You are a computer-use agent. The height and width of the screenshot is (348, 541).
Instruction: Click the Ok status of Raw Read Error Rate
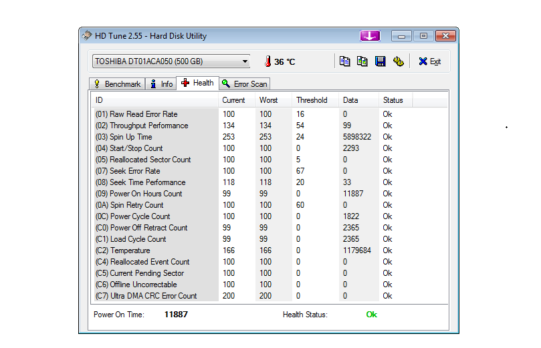387,114
